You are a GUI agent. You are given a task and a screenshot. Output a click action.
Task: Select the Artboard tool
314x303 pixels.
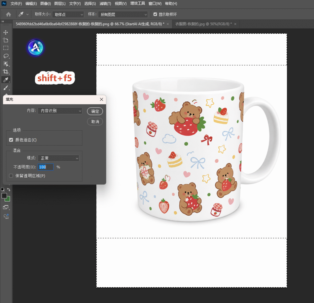coord(6,40)
